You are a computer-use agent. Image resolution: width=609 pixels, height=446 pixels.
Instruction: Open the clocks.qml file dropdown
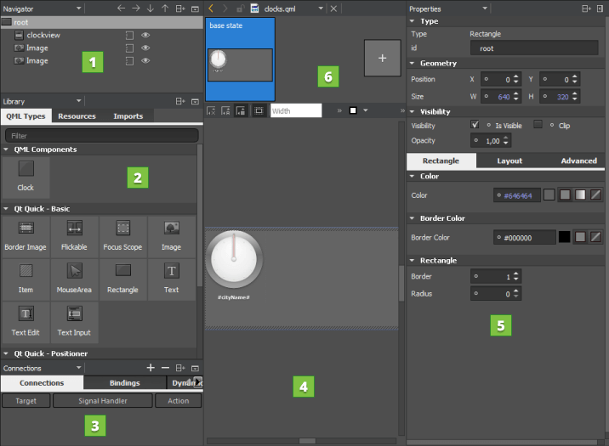click(x=321, y=8)
